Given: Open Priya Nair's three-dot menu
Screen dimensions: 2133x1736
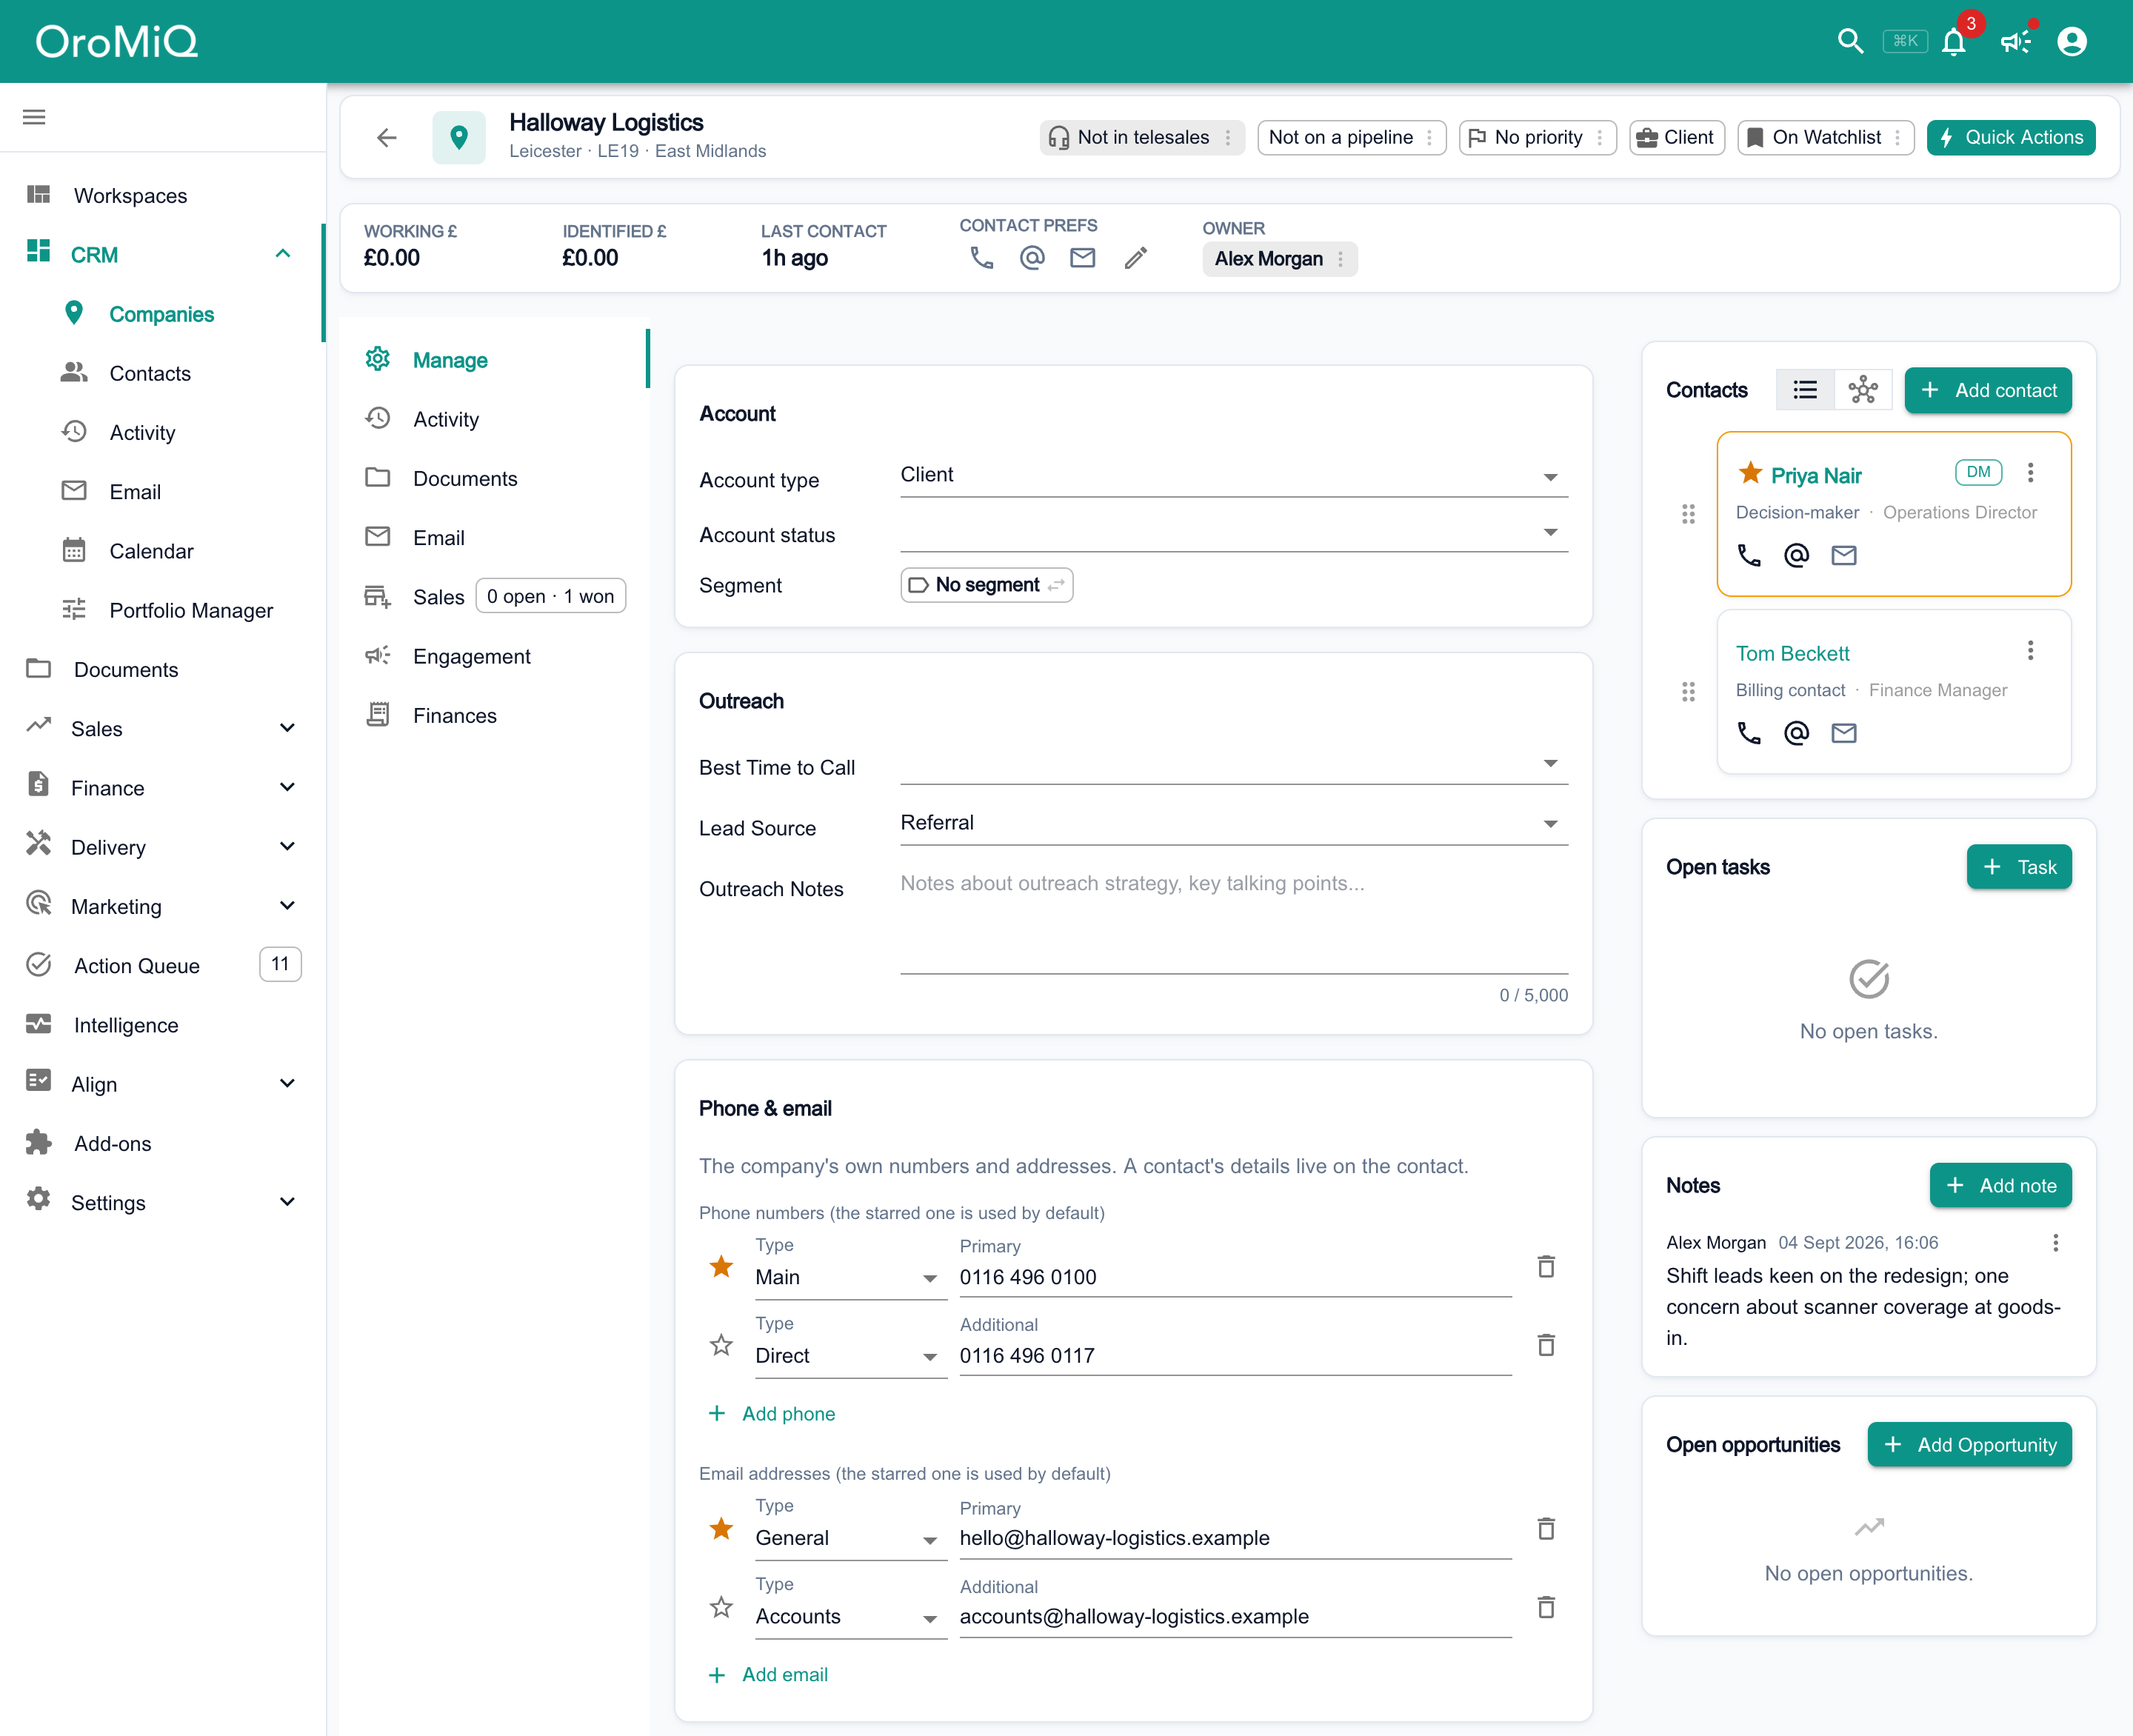Looking at the screenshot, I should click(2031, 473).
